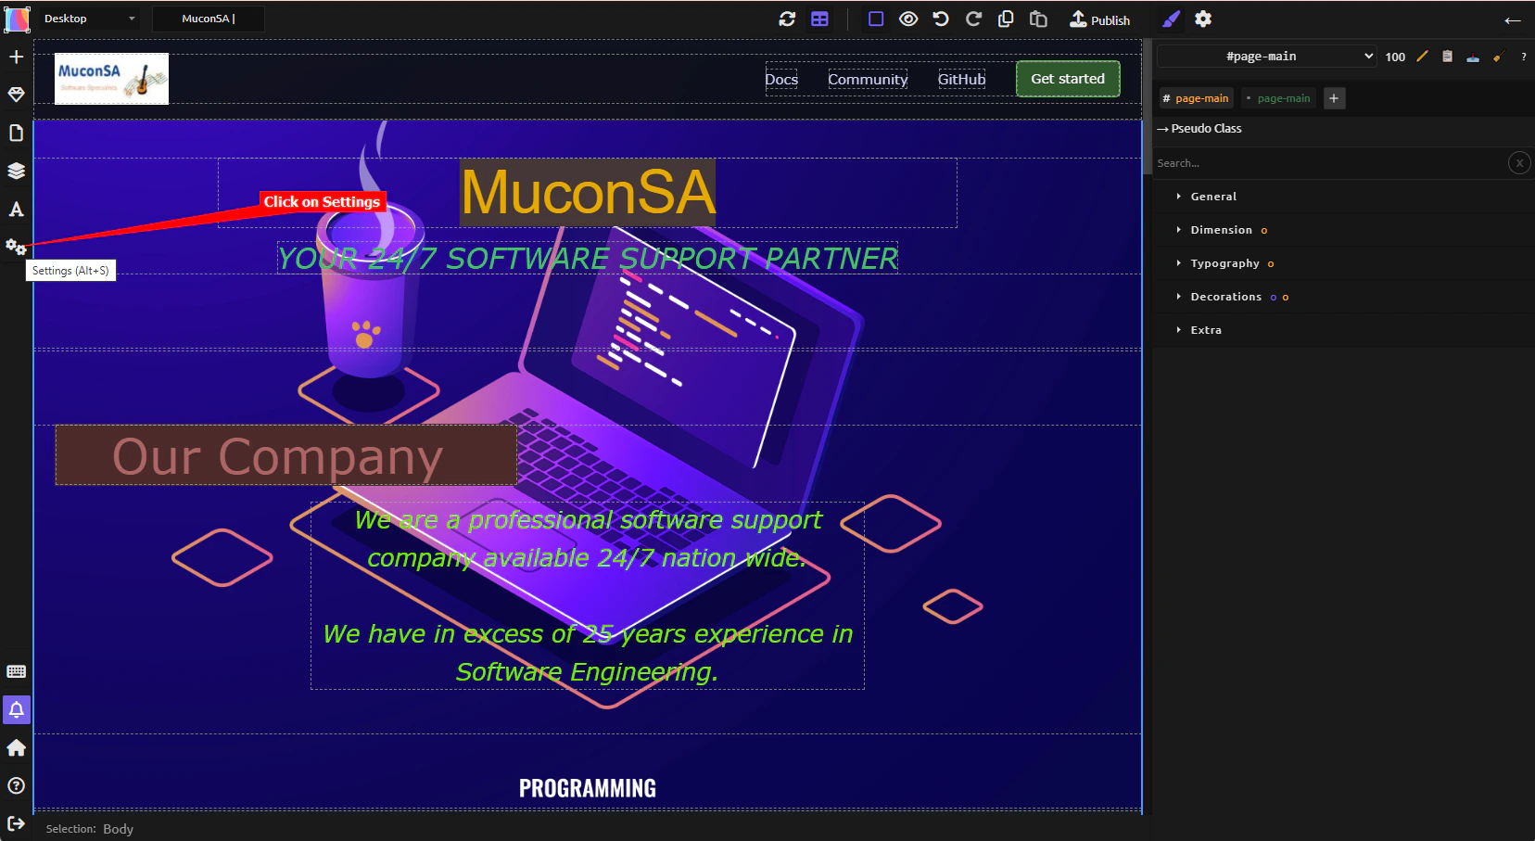Click the GitHub nav link

(961, 79)
